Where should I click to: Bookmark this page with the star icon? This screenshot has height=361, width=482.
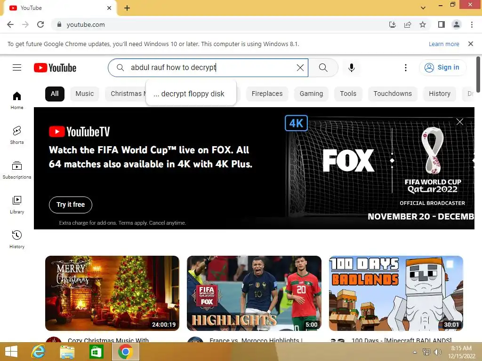(423, 24)
